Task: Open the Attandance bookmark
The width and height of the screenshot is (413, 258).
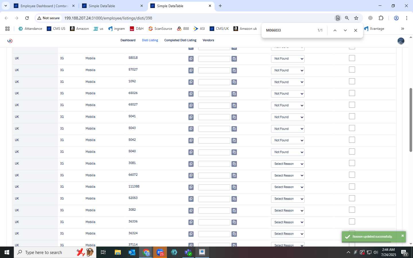Action: pos(30,29)
